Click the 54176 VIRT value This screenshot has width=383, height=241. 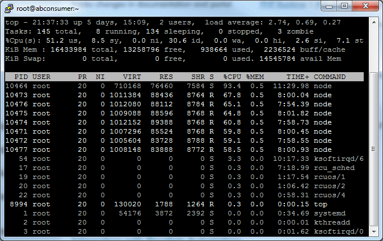coord(130,213)
